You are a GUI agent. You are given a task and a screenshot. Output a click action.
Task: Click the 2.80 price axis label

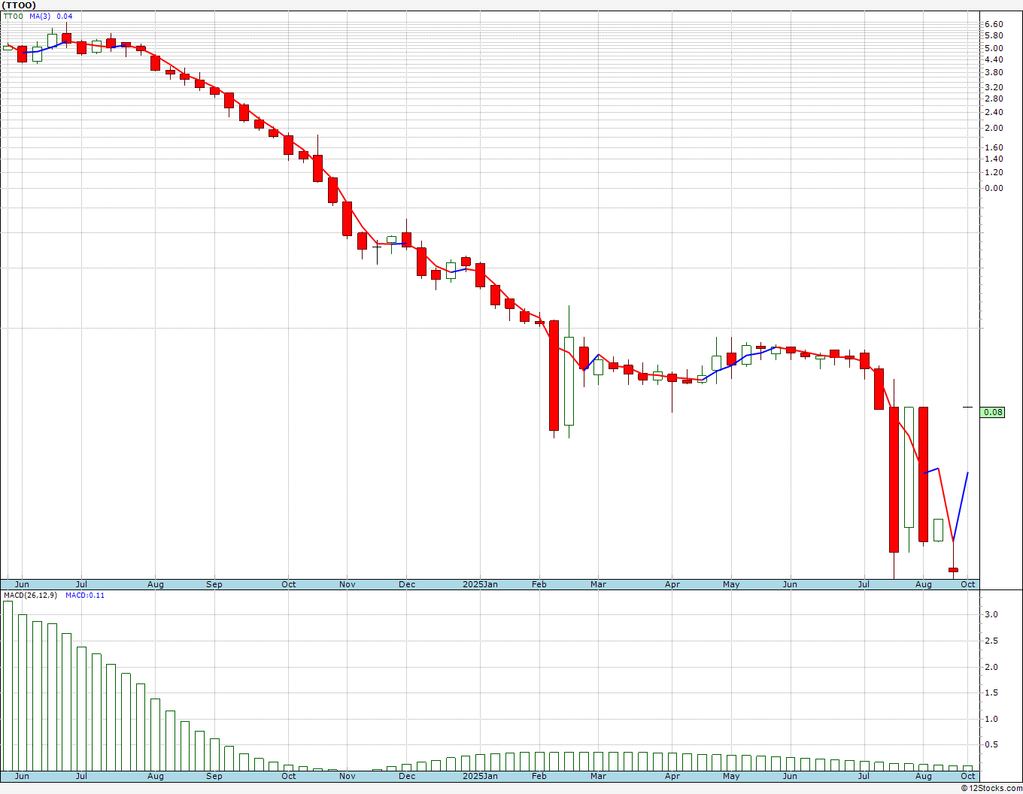pyautogui.click(x=993, y=98)
